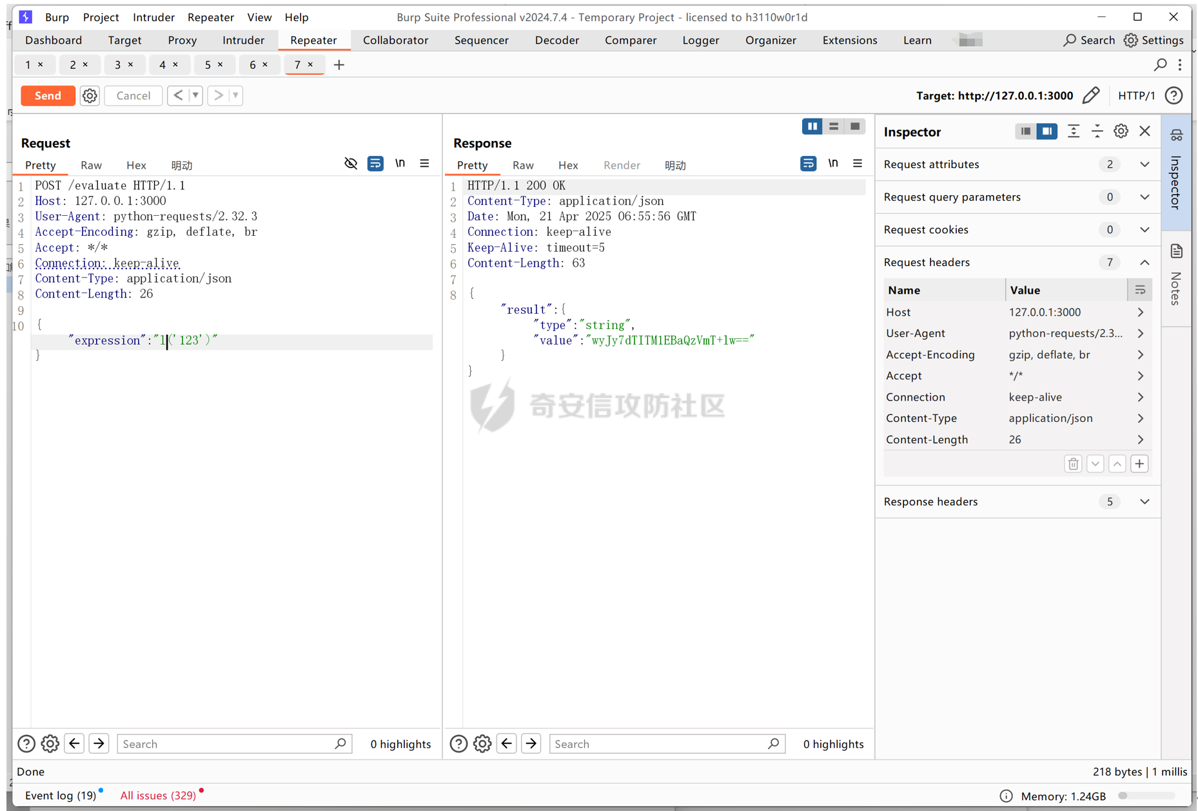The width and height of the screenshot is (1198, 811).
Task: Collapse all Inspector sections icon
Action: click(x=1097, y=131)
